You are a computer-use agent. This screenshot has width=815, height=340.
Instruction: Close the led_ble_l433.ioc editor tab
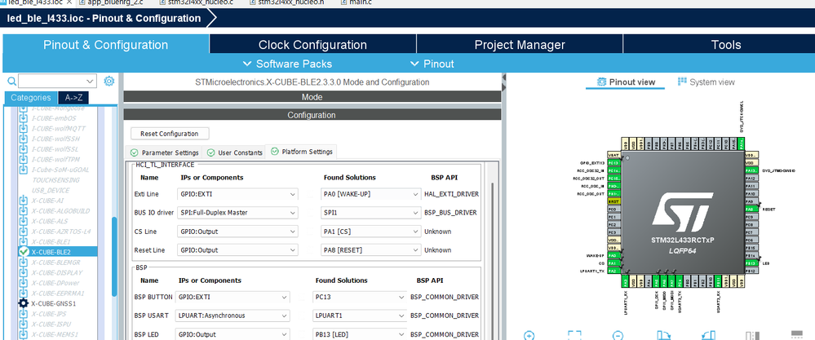[69, 2]
